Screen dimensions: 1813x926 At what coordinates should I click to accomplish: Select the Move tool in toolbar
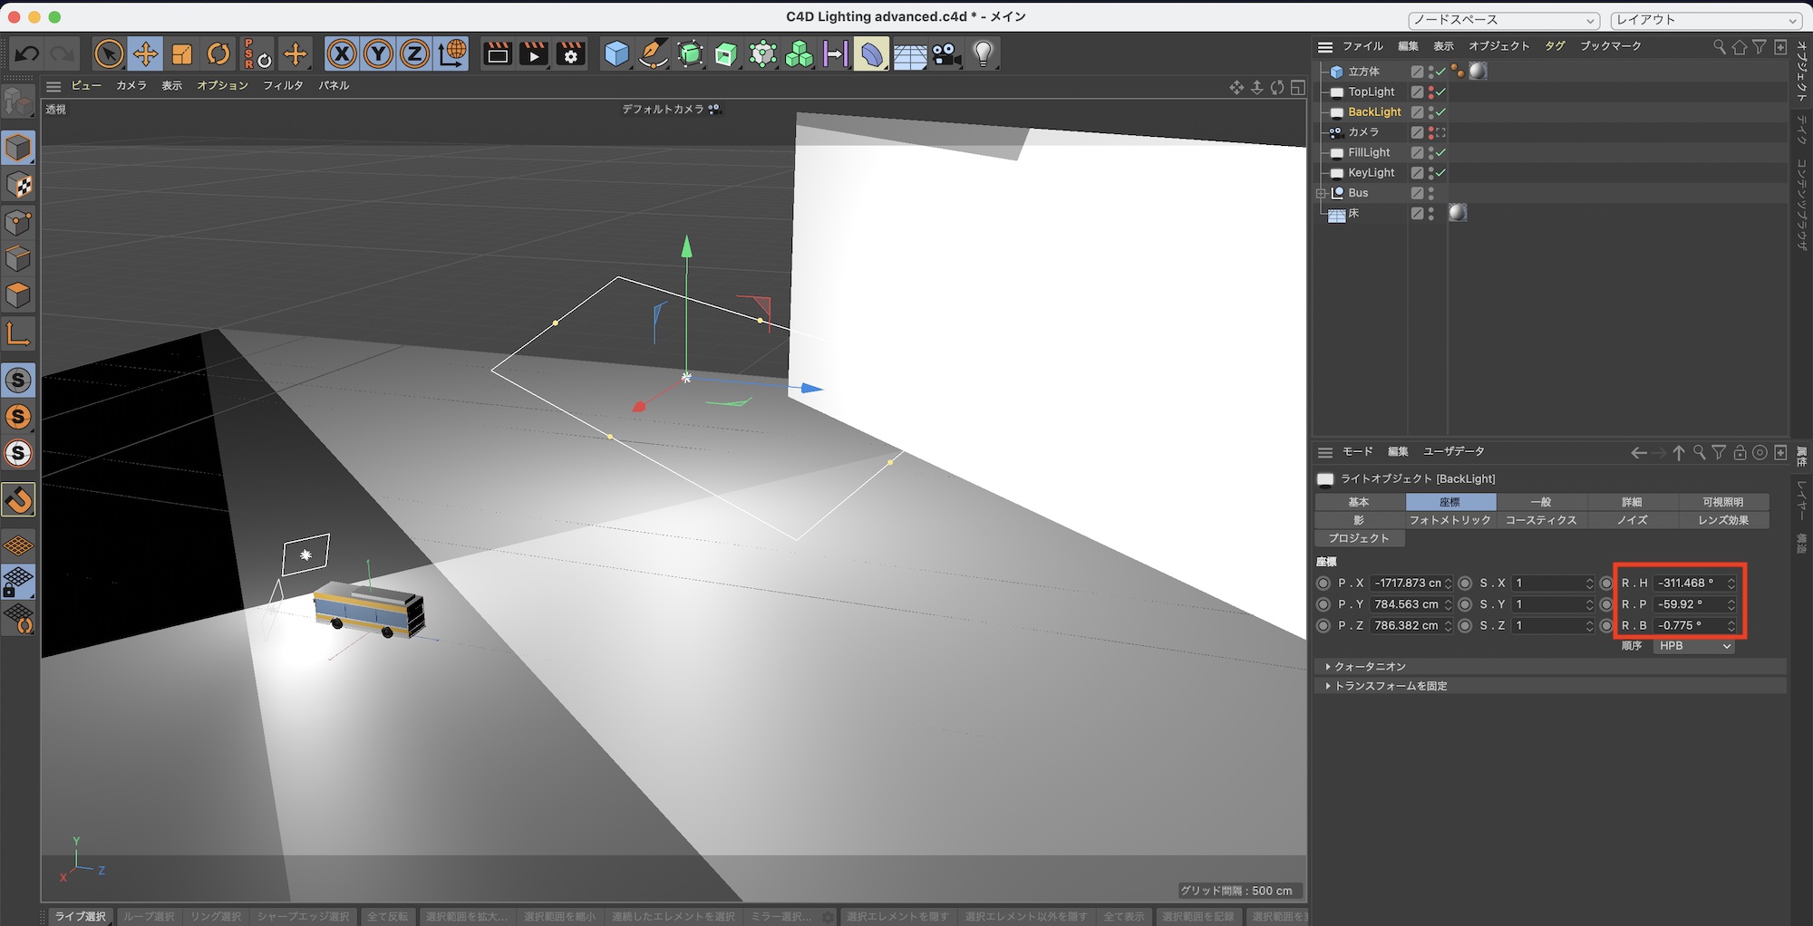(145, 54)
